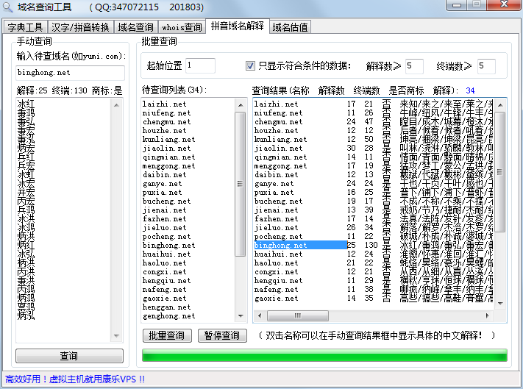Select the 域名估值 tab
Viewport: 523px width, 389px height.
(291, 27)
